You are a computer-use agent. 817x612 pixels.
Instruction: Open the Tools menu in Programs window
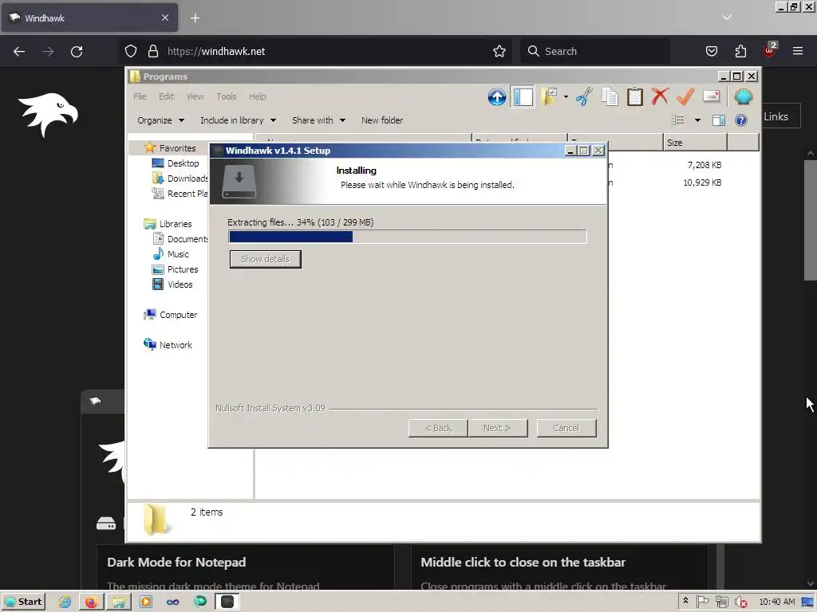226,96
